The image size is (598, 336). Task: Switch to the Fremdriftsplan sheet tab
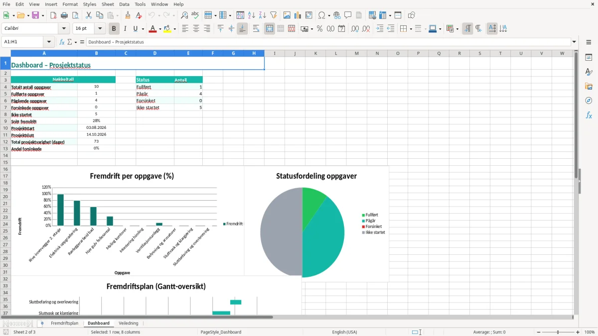point(65,323)
